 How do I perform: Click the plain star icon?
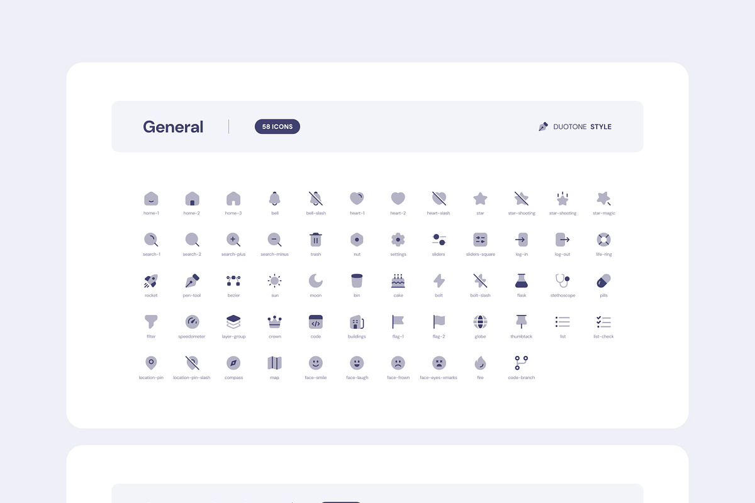tap(480, 199)
